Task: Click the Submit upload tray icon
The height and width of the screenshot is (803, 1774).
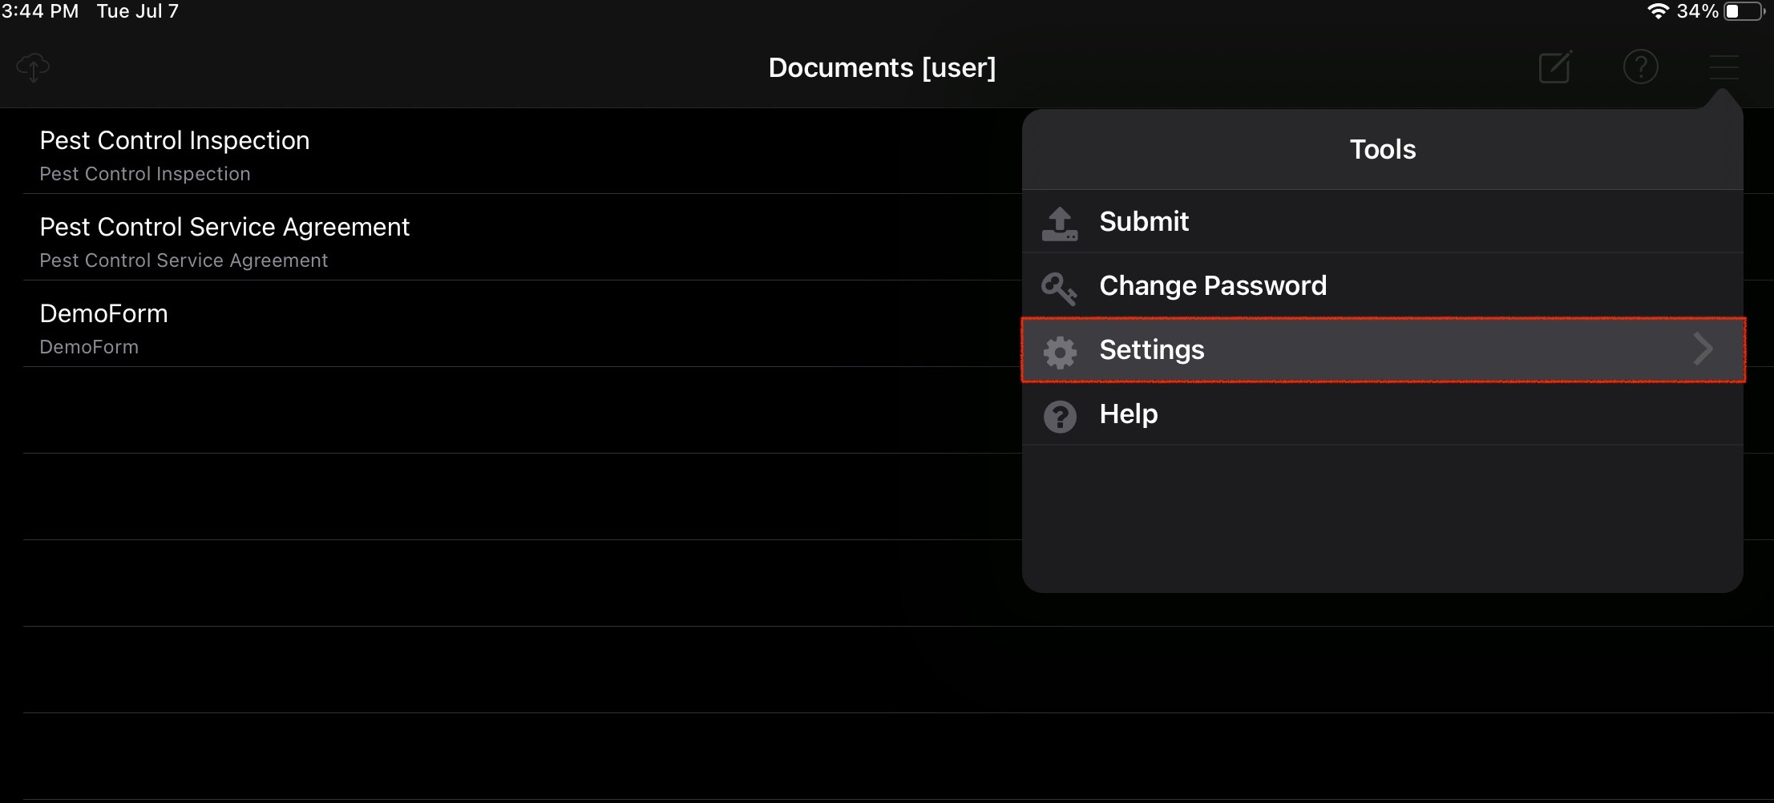Action: (1060, 224)
